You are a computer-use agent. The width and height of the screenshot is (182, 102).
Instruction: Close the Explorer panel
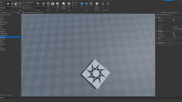[x=19, y=12]
